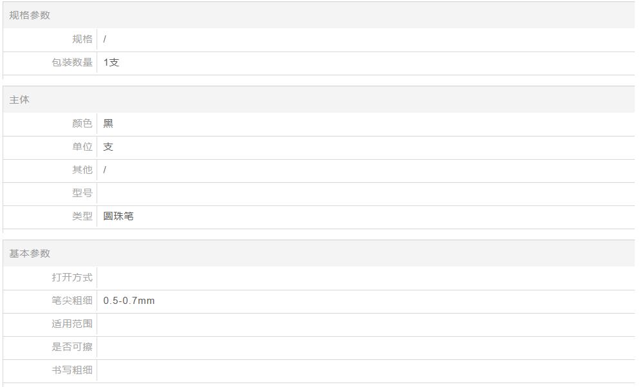Select the 打开方式 row label
The height and width of the screenshot is (387, 640).
tap(72, 278)
